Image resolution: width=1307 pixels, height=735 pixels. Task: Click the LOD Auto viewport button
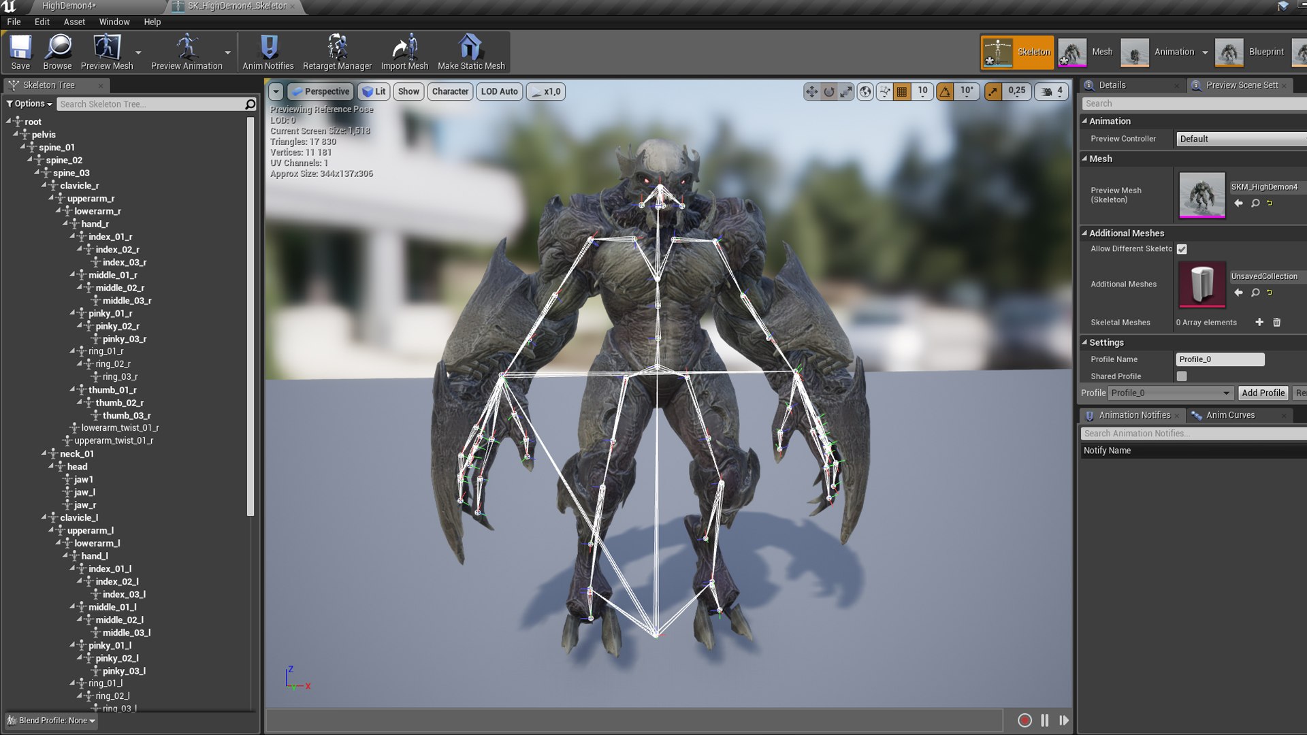[x=500, y=91]
